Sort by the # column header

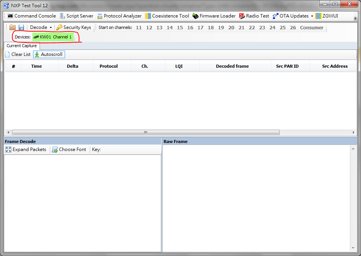[13, 66]
